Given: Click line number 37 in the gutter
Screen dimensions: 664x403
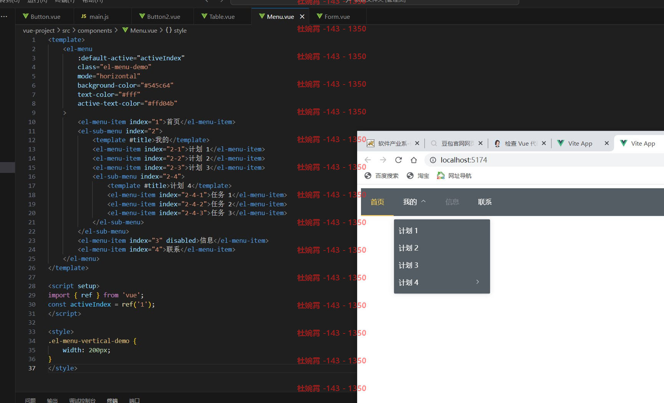Looking at the screenshot, I should point(32,368).
